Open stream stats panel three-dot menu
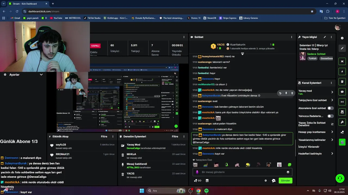The height and width of the screenshot is (195, 348). point(184,37)
